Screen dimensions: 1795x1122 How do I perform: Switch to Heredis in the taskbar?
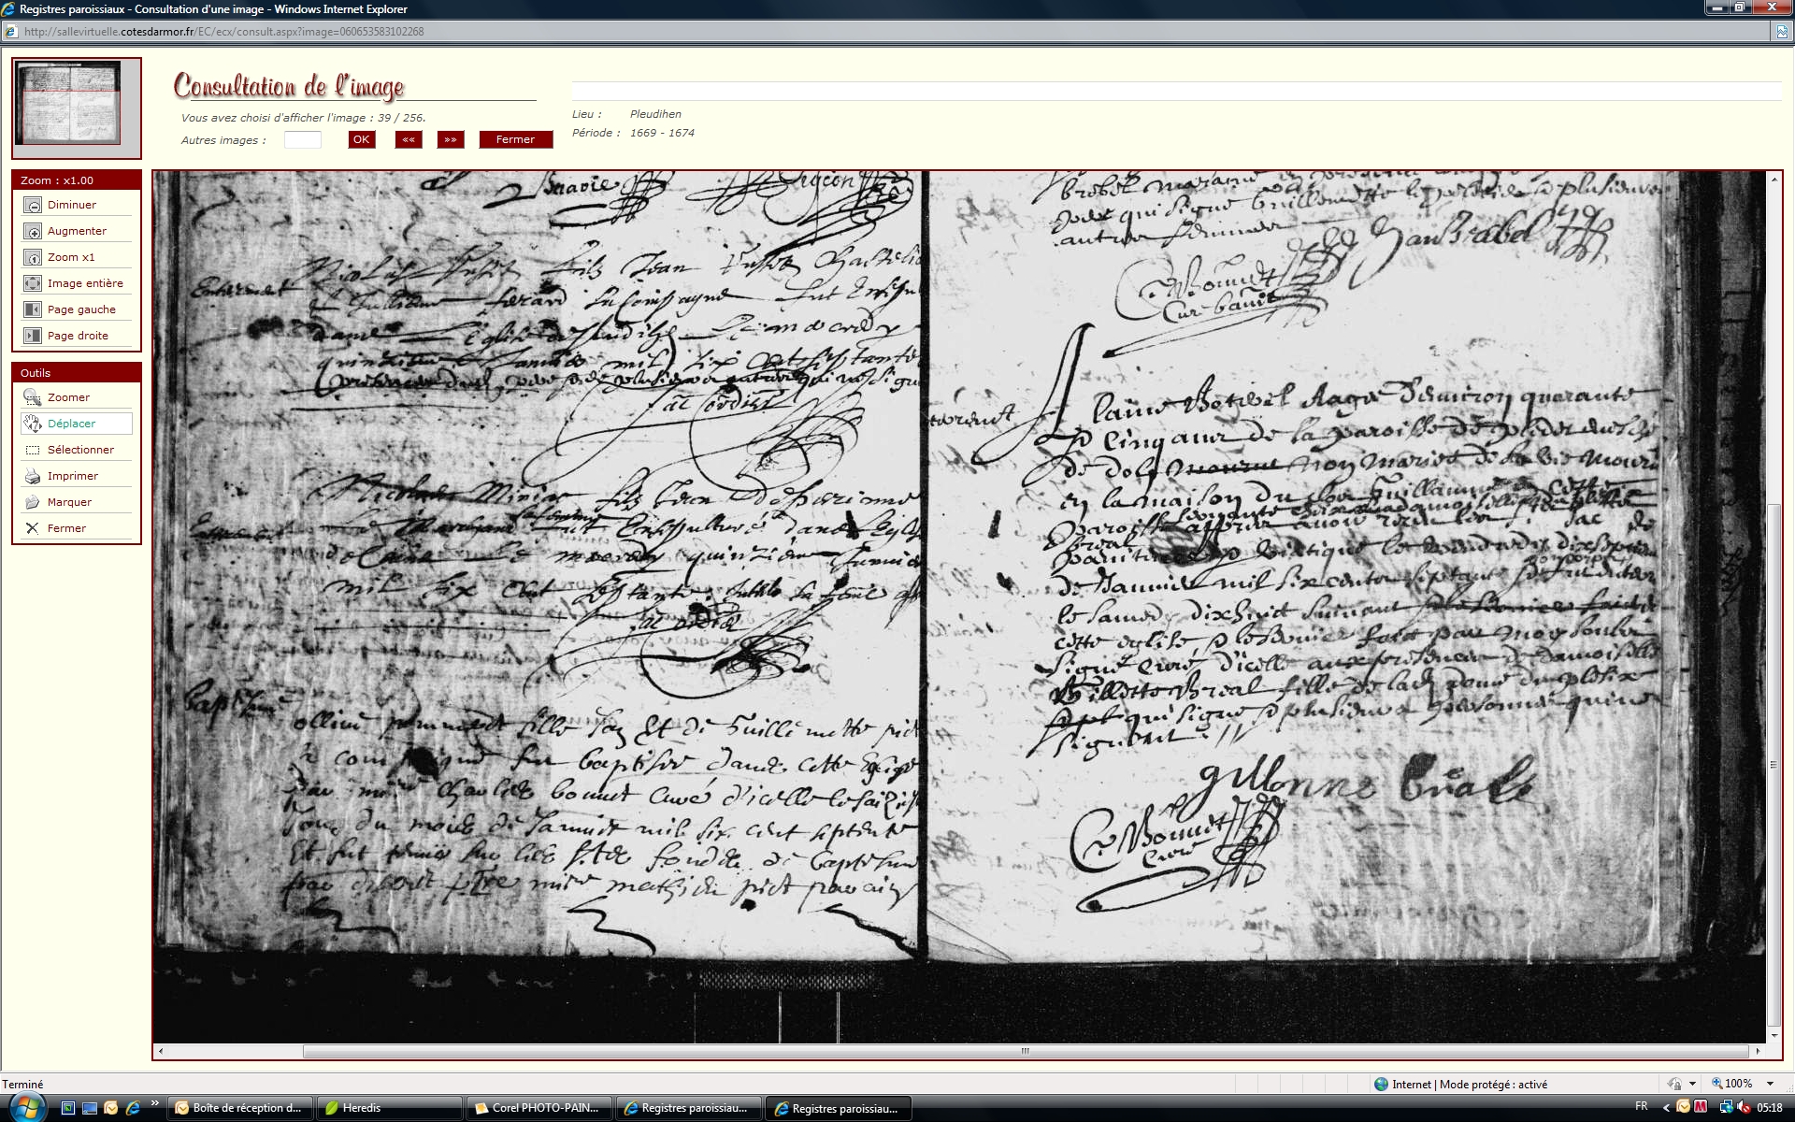389,1108
